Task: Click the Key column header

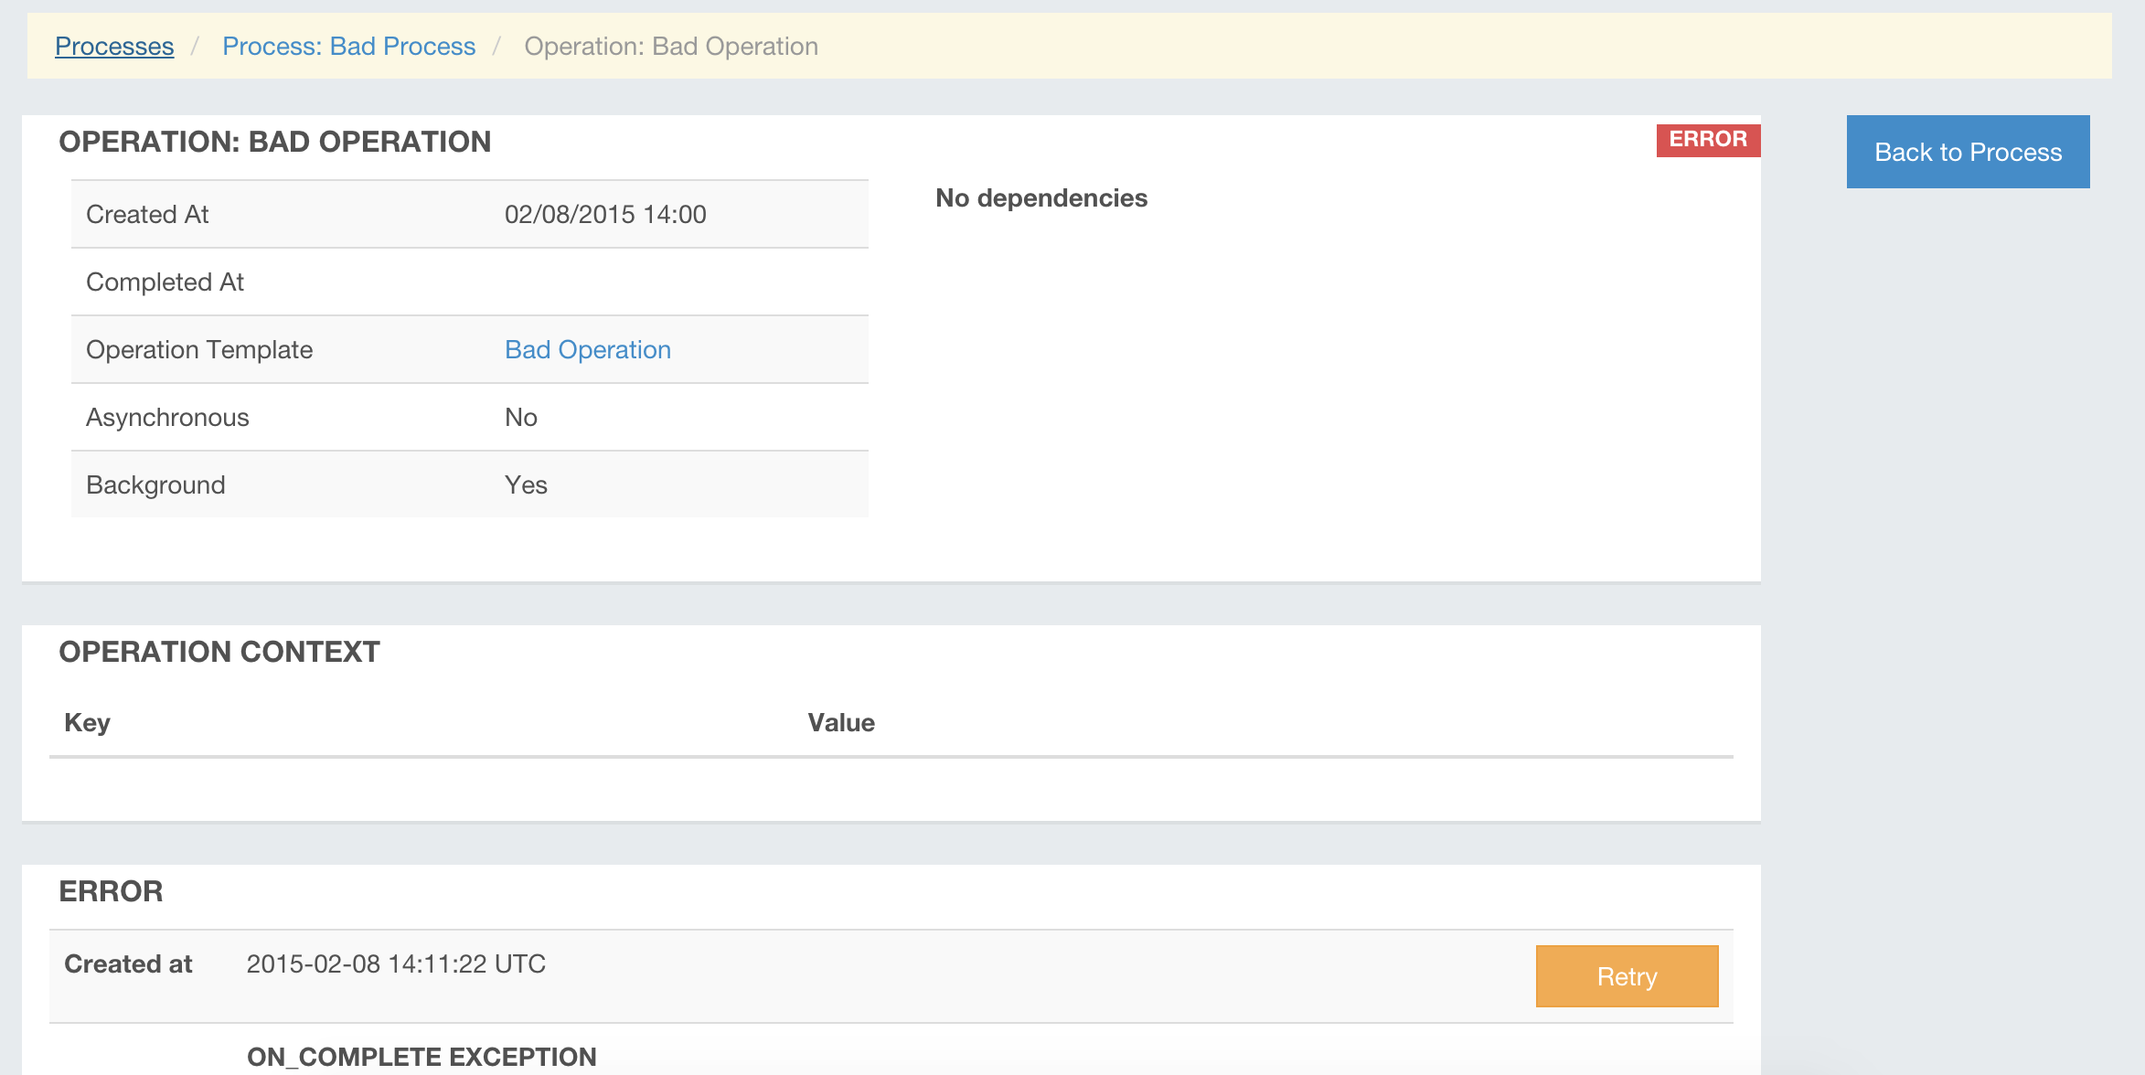Action: [87, 723]
